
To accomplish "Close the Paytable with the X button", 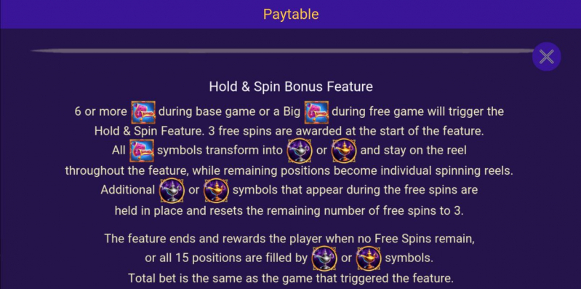I will point(547,57).
